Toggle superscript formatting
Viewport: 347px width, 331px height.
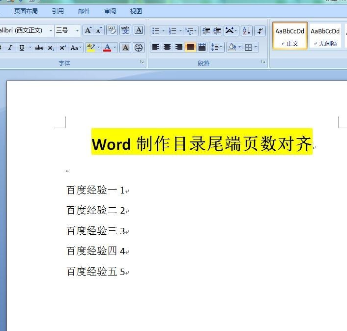pos(62,48)
